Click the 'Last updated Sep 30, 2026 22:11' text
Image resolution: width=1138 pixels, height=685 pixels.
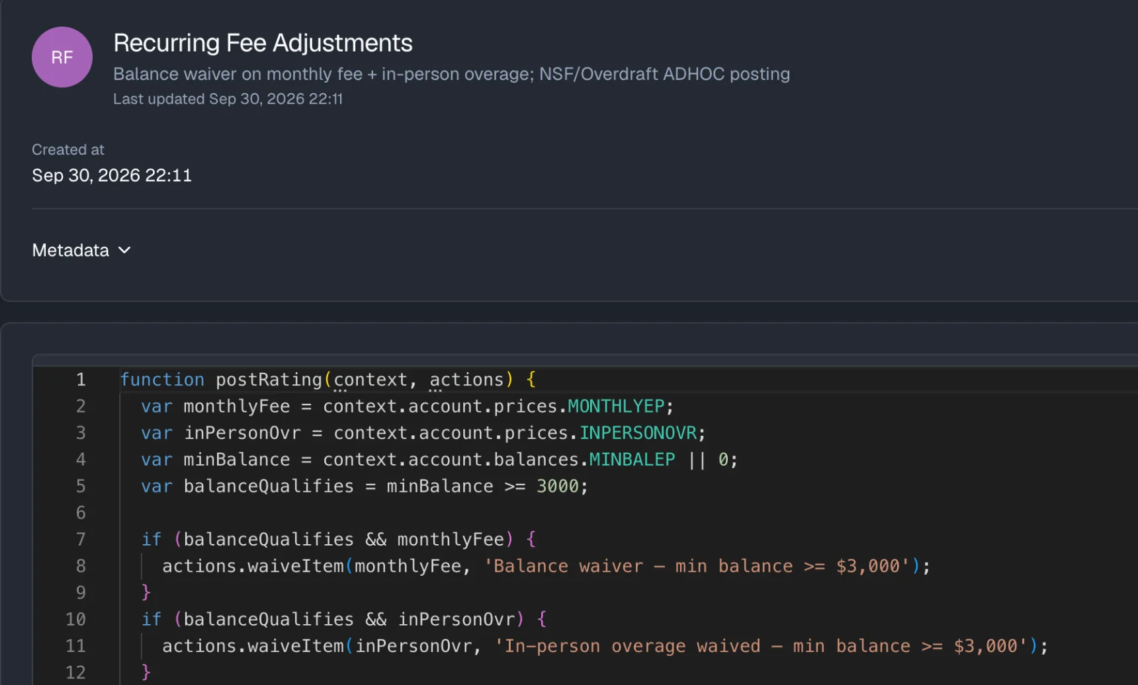pos(228,99)
